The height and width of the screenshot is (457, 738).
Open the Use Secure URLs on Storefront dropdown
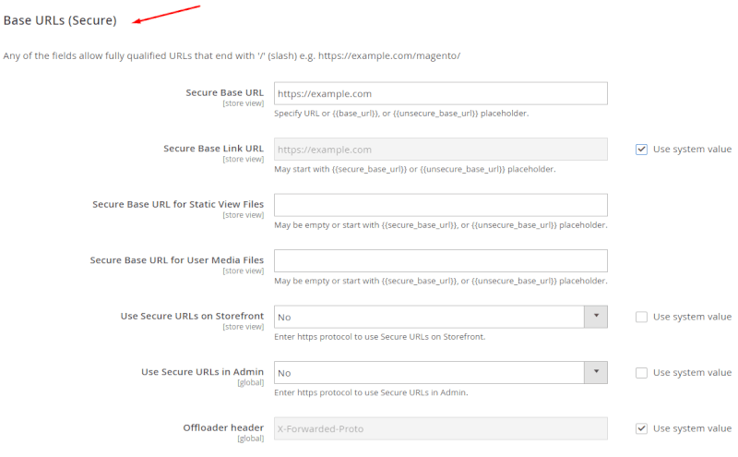[x=441, y=317]
